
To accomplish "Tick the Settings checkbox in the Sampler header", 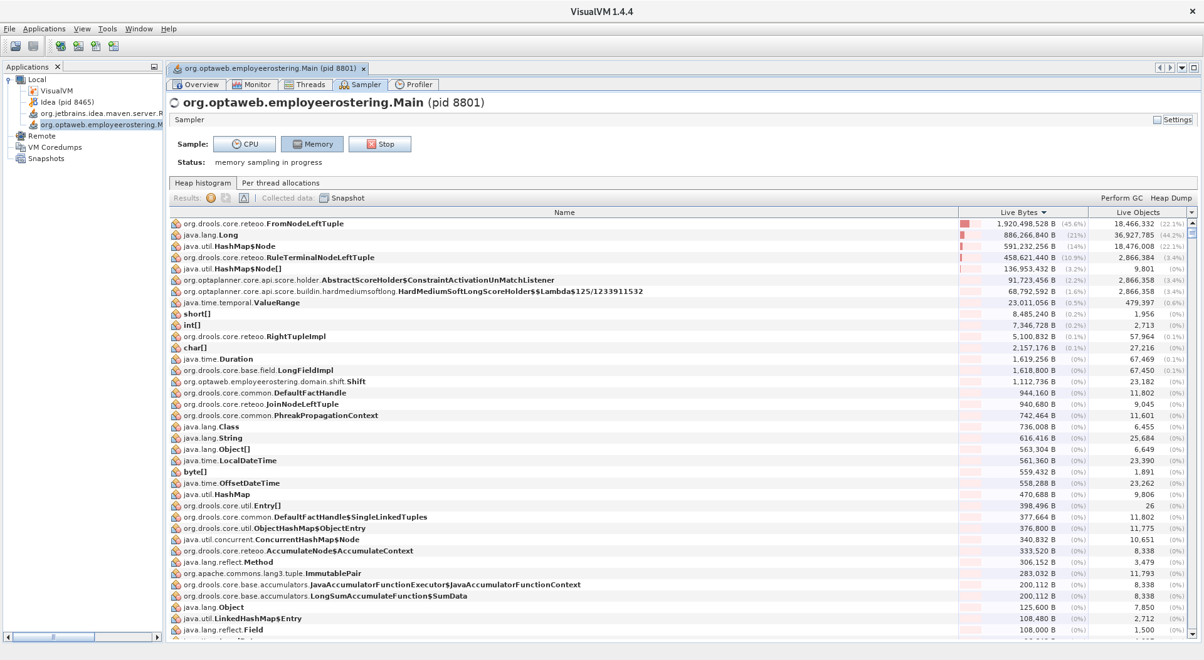I will [x=1158, y=120].
